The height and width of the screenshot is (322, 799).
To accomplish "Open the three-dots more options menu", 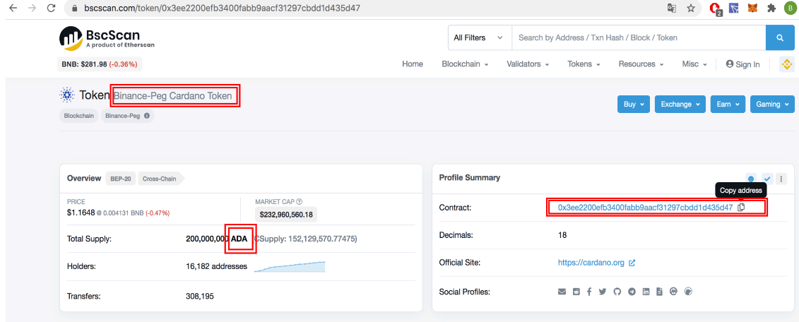I will tap(782, 179).
